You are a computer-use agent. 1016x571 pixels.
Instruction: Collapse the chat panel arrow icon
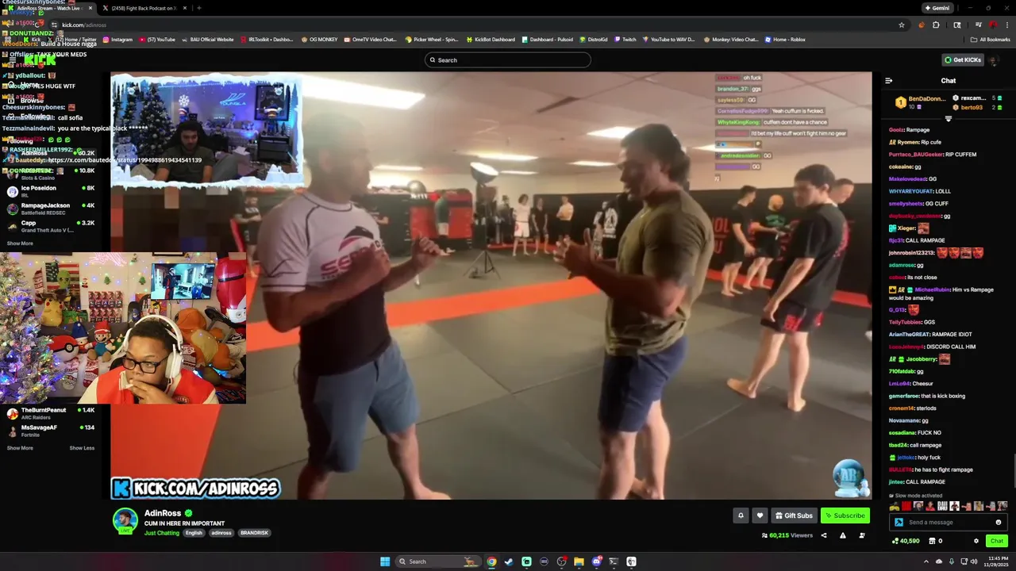click(888, 80)
